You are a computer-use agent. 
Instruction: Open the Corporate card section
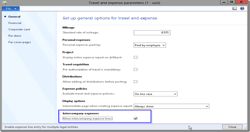coord(19,29)
